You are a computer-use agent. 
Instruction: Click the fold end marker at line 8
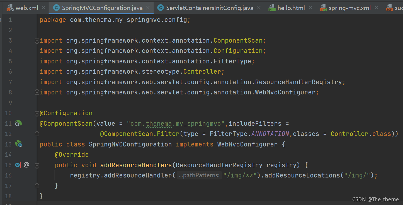(x=37, y=92)
